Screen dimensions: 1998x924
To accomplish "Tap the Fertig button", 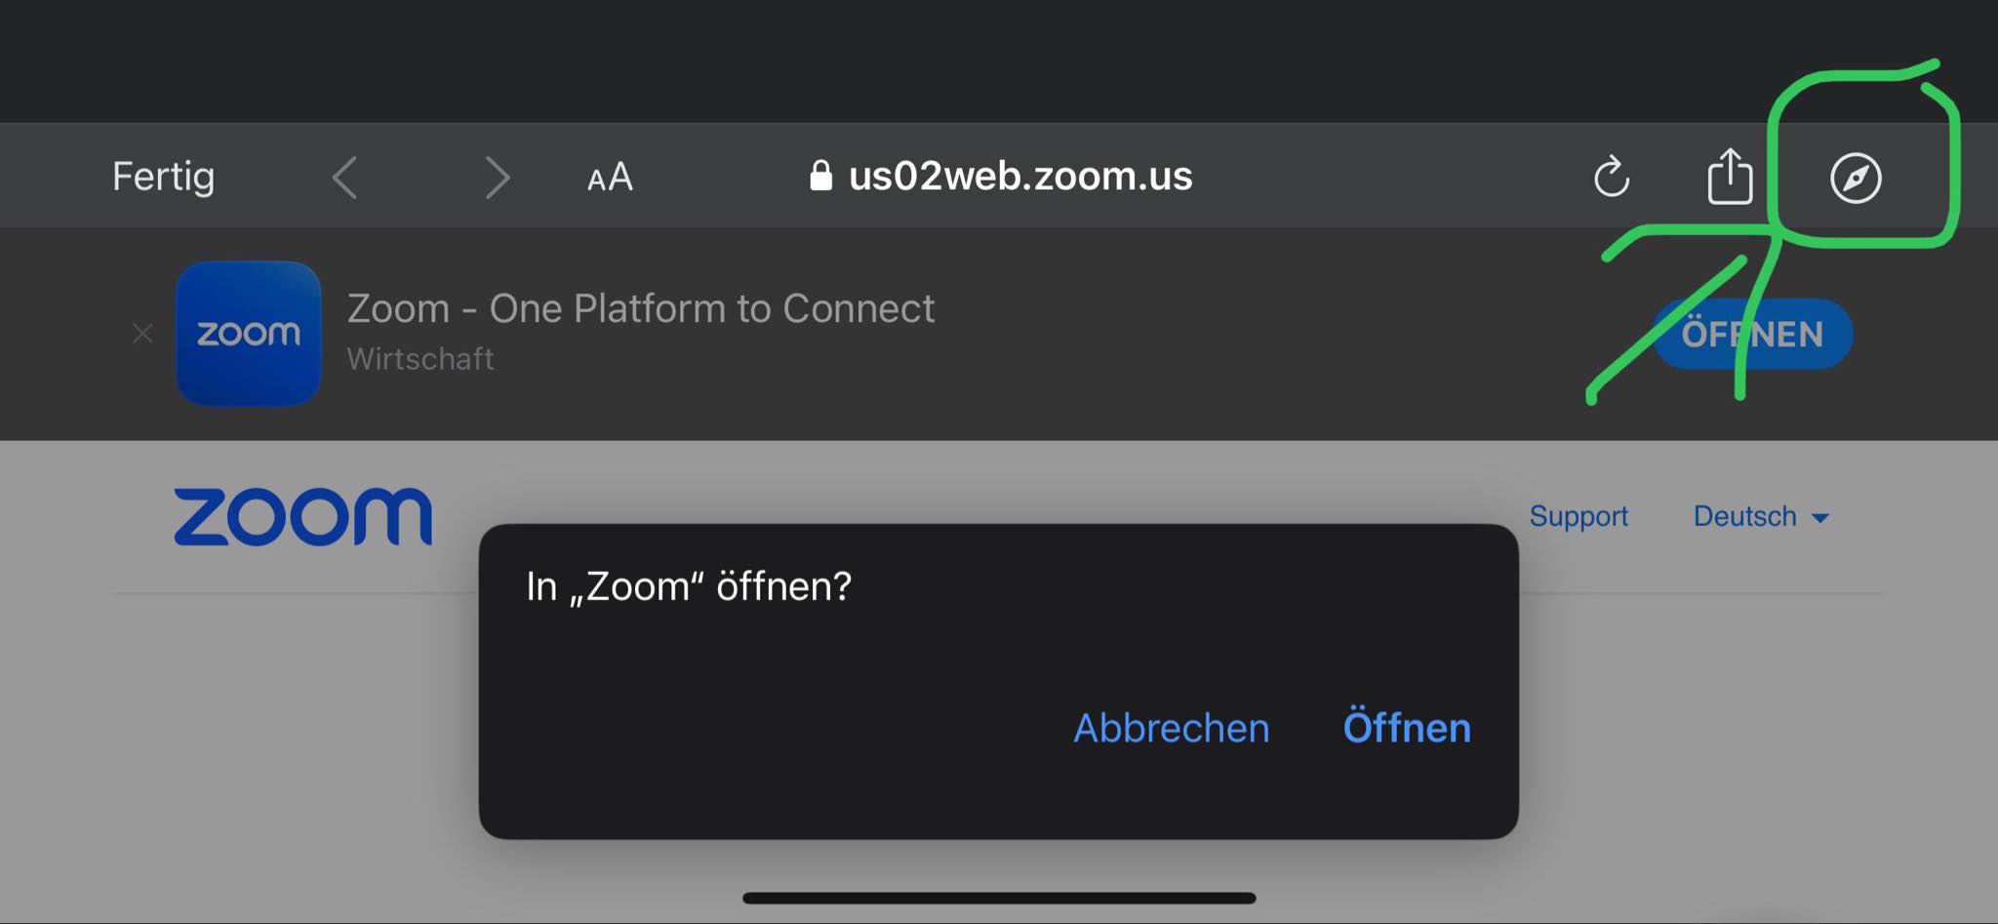I will pyautogui.click(x=163, y=177).
